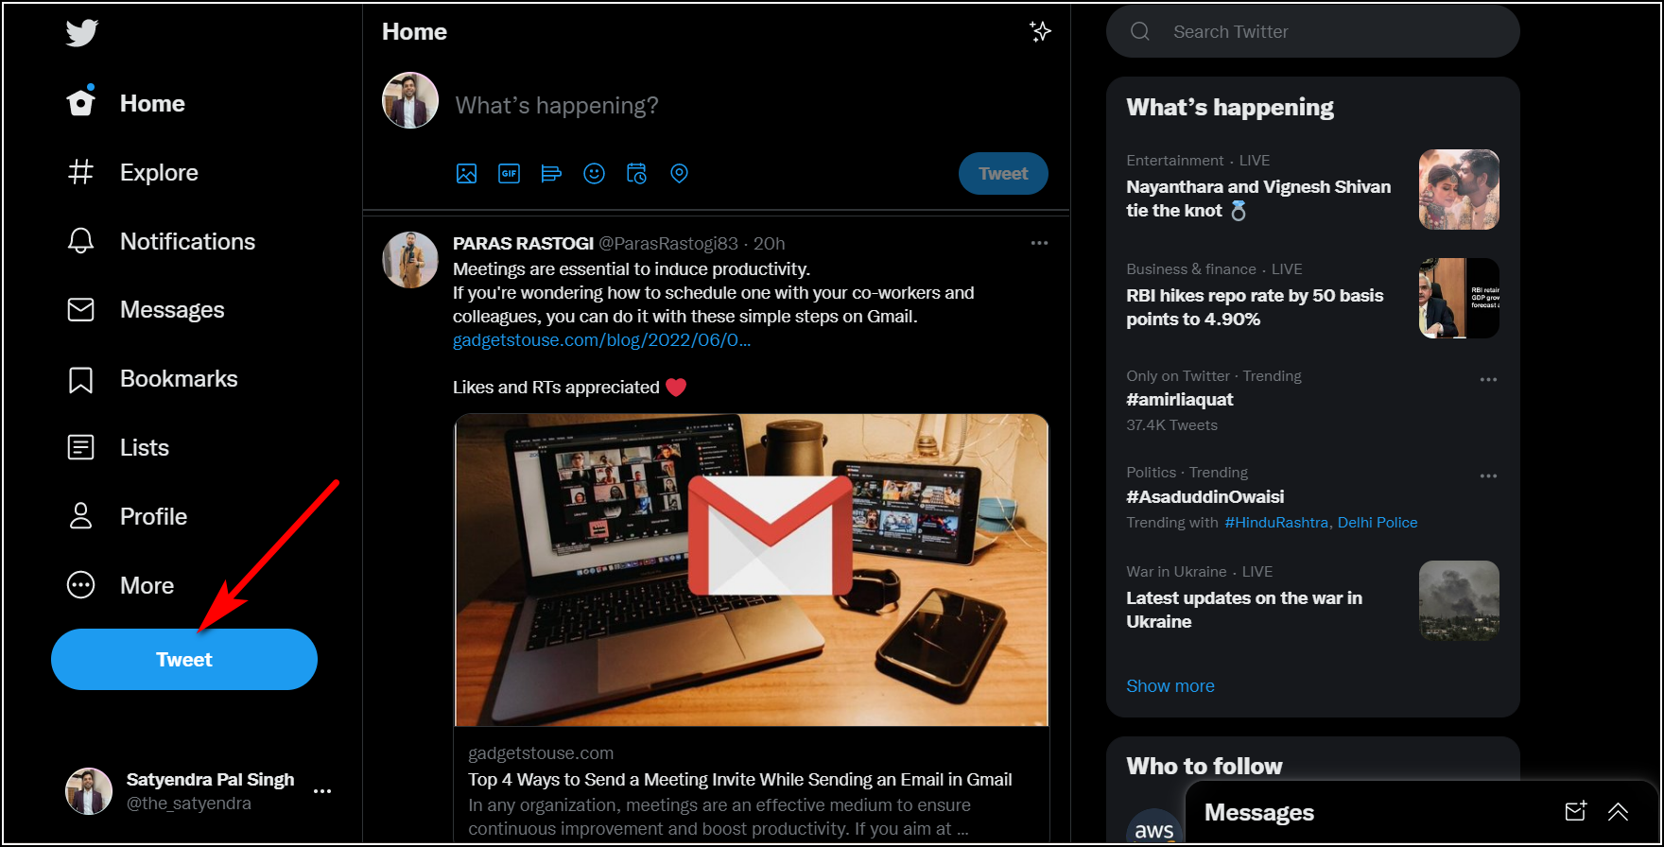Add a GIF using the GIF icon
This screenshot has height=847, width=1664.
510,174
